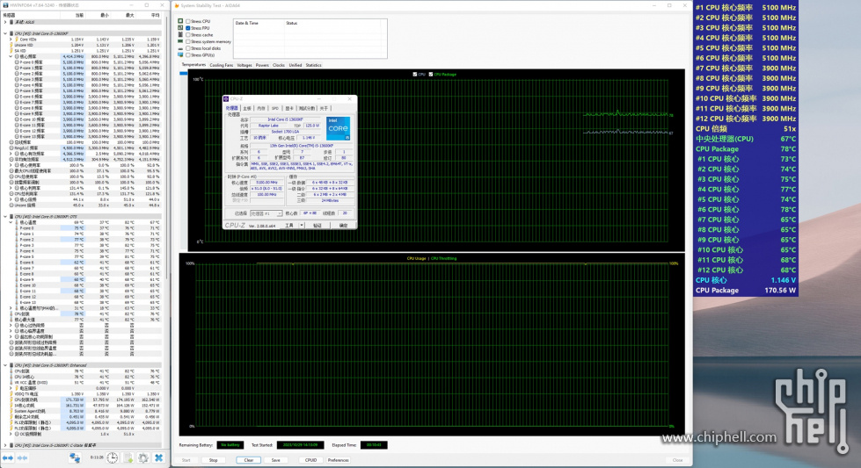Click the Save button in AIDA64
Screen dimensions: 861x468
coord(275,460)
